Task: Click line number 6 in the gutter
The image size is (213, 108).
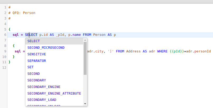Action: tap(5, 35)
